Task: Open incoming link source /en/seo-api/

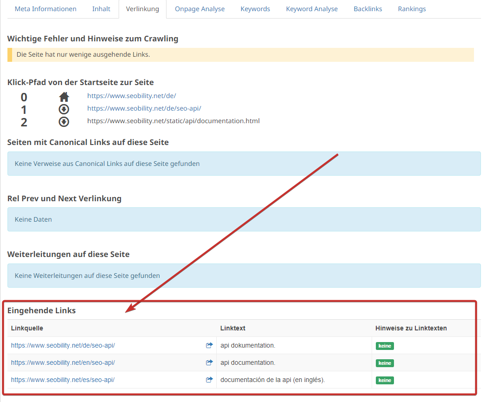Action: (x=63, y=362)
